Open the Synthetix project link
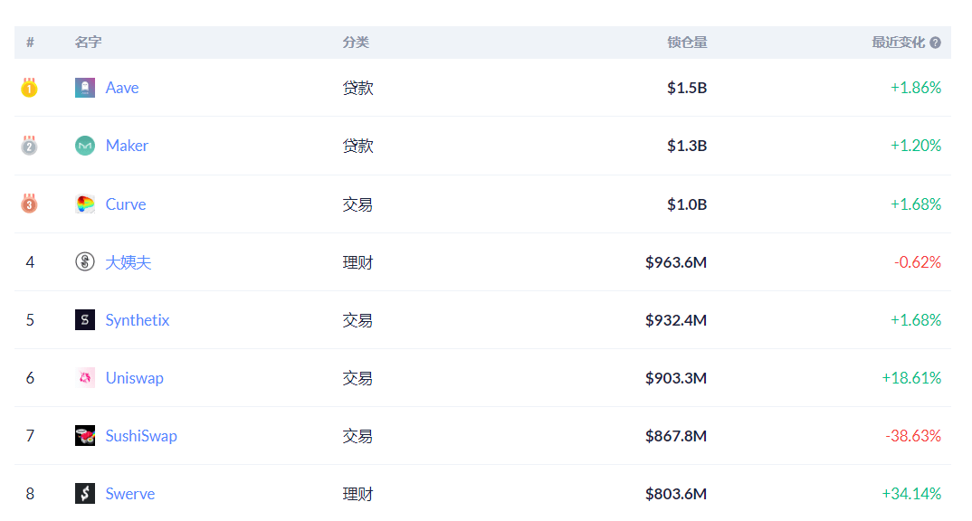This screenshot has height=521, width=972. pyautogui.click(x=138, y=320)
